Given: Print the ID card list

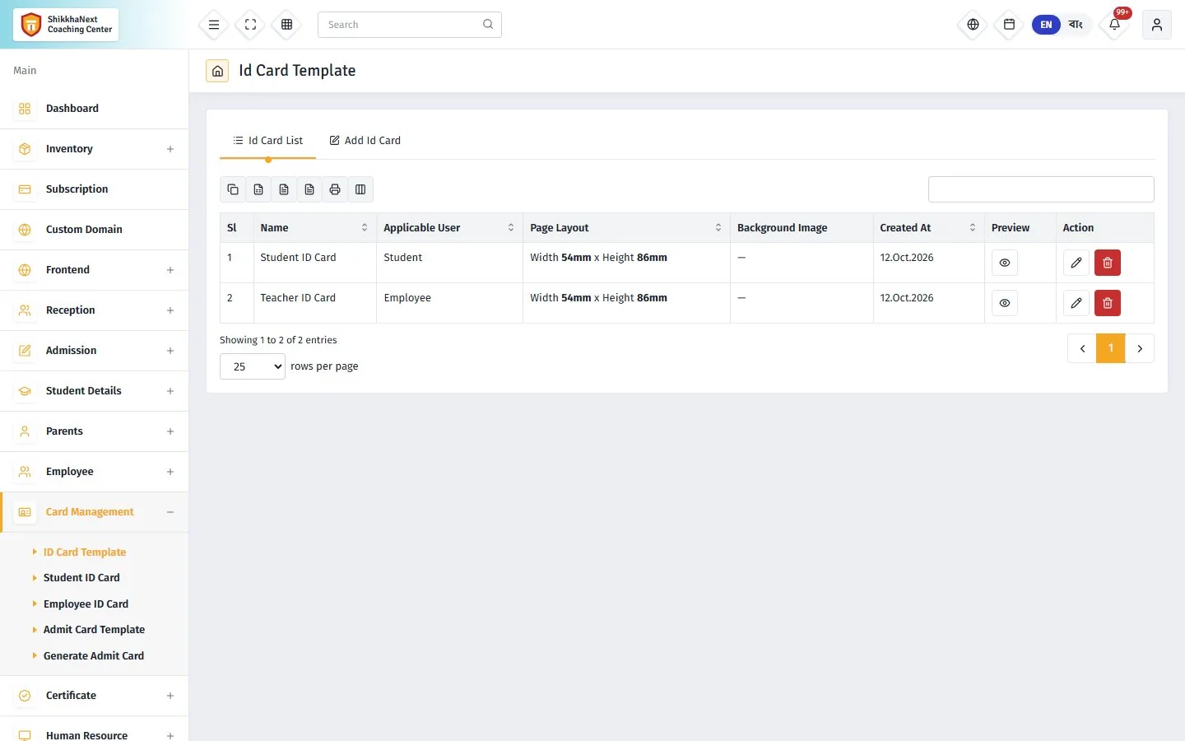Looking at the screenshot, I should (335, 189).
